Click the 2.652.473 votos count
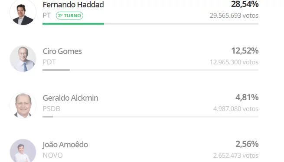This screenshot has width=284, height=162. 236,156
